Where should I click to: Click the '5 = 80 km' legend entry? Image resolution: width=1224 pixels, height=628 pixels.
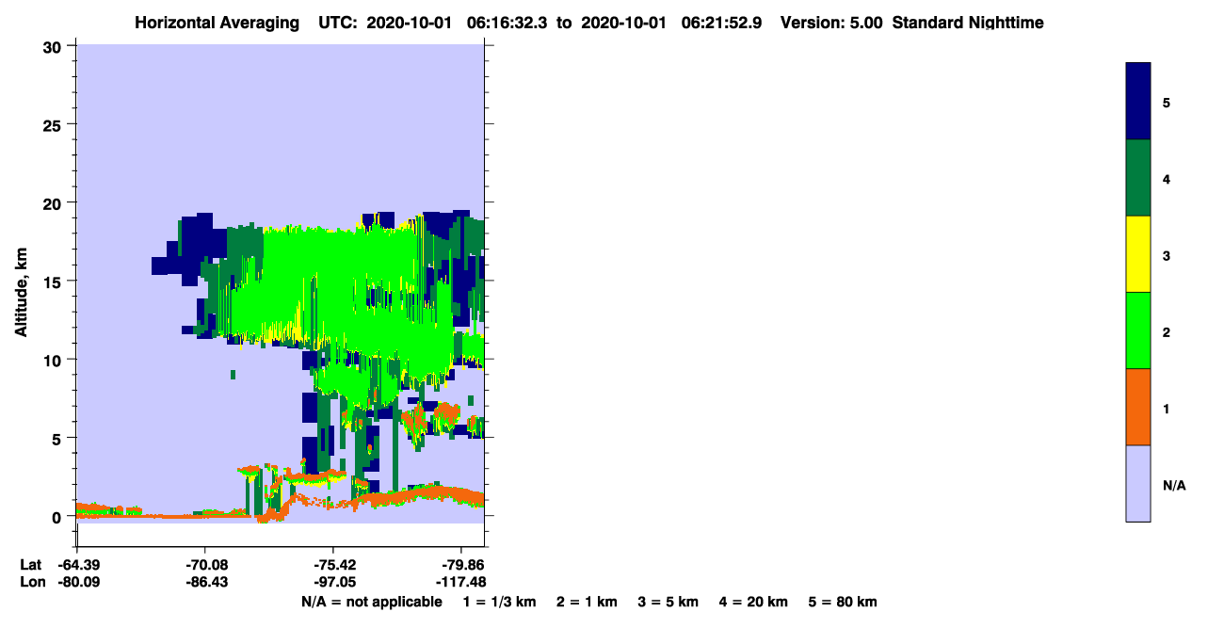843,602
